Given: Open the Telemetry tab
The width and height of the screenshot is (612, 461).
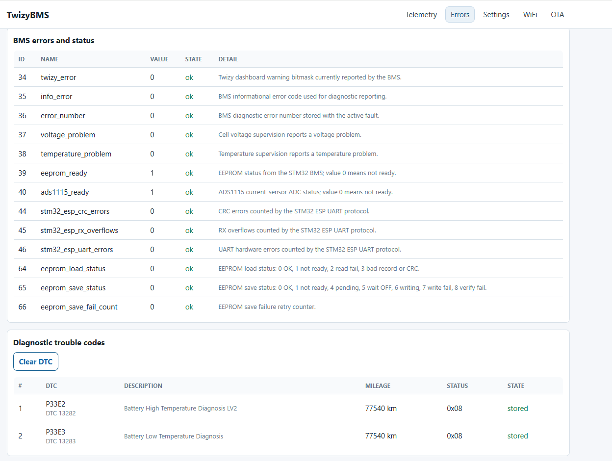Looking at the screenshot, I should click(x=421, y=15).
